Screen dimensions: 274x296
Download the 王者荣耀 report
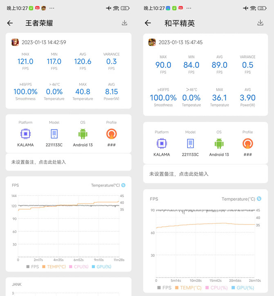pos(124,23)
